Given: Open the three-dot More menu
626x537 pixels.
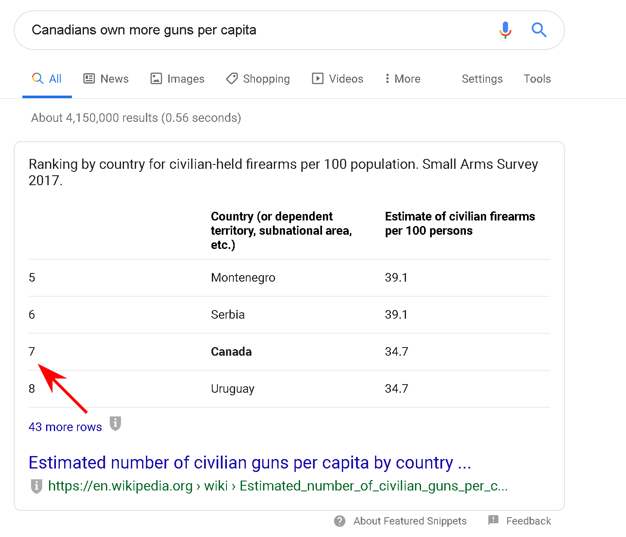Looking at the screenshot, I should click(x=403, y=79).
